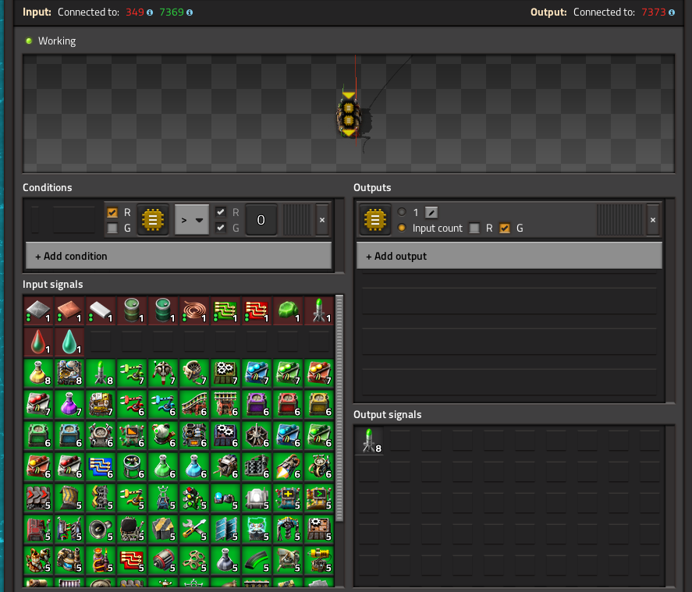Viewport: 692px width, 592px height.
Task: Uncheck R wire for condition's first signal
Action: (x=112, y=213)
